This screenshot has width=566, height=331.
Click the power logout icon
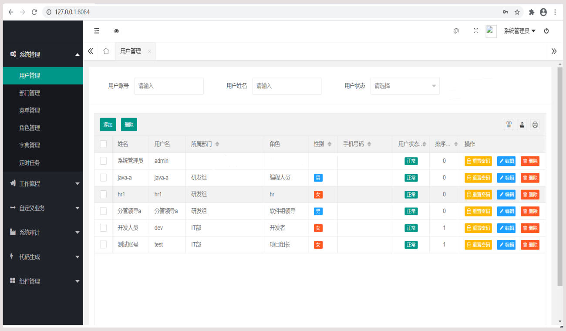[x=546, y=31]
